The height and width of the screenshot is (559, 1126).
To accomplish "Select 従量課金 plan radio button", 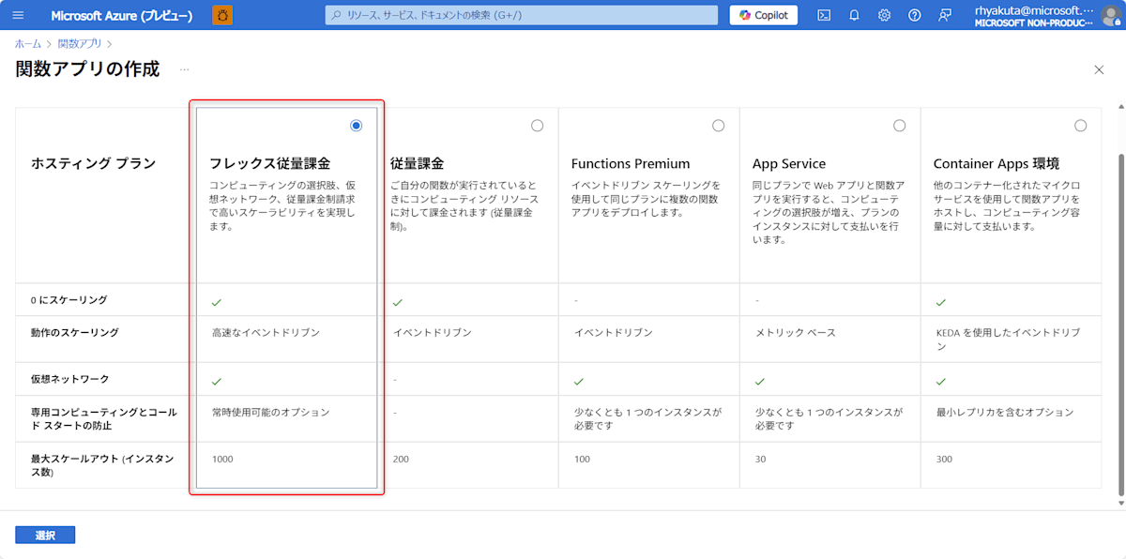I will pos(537,126).
